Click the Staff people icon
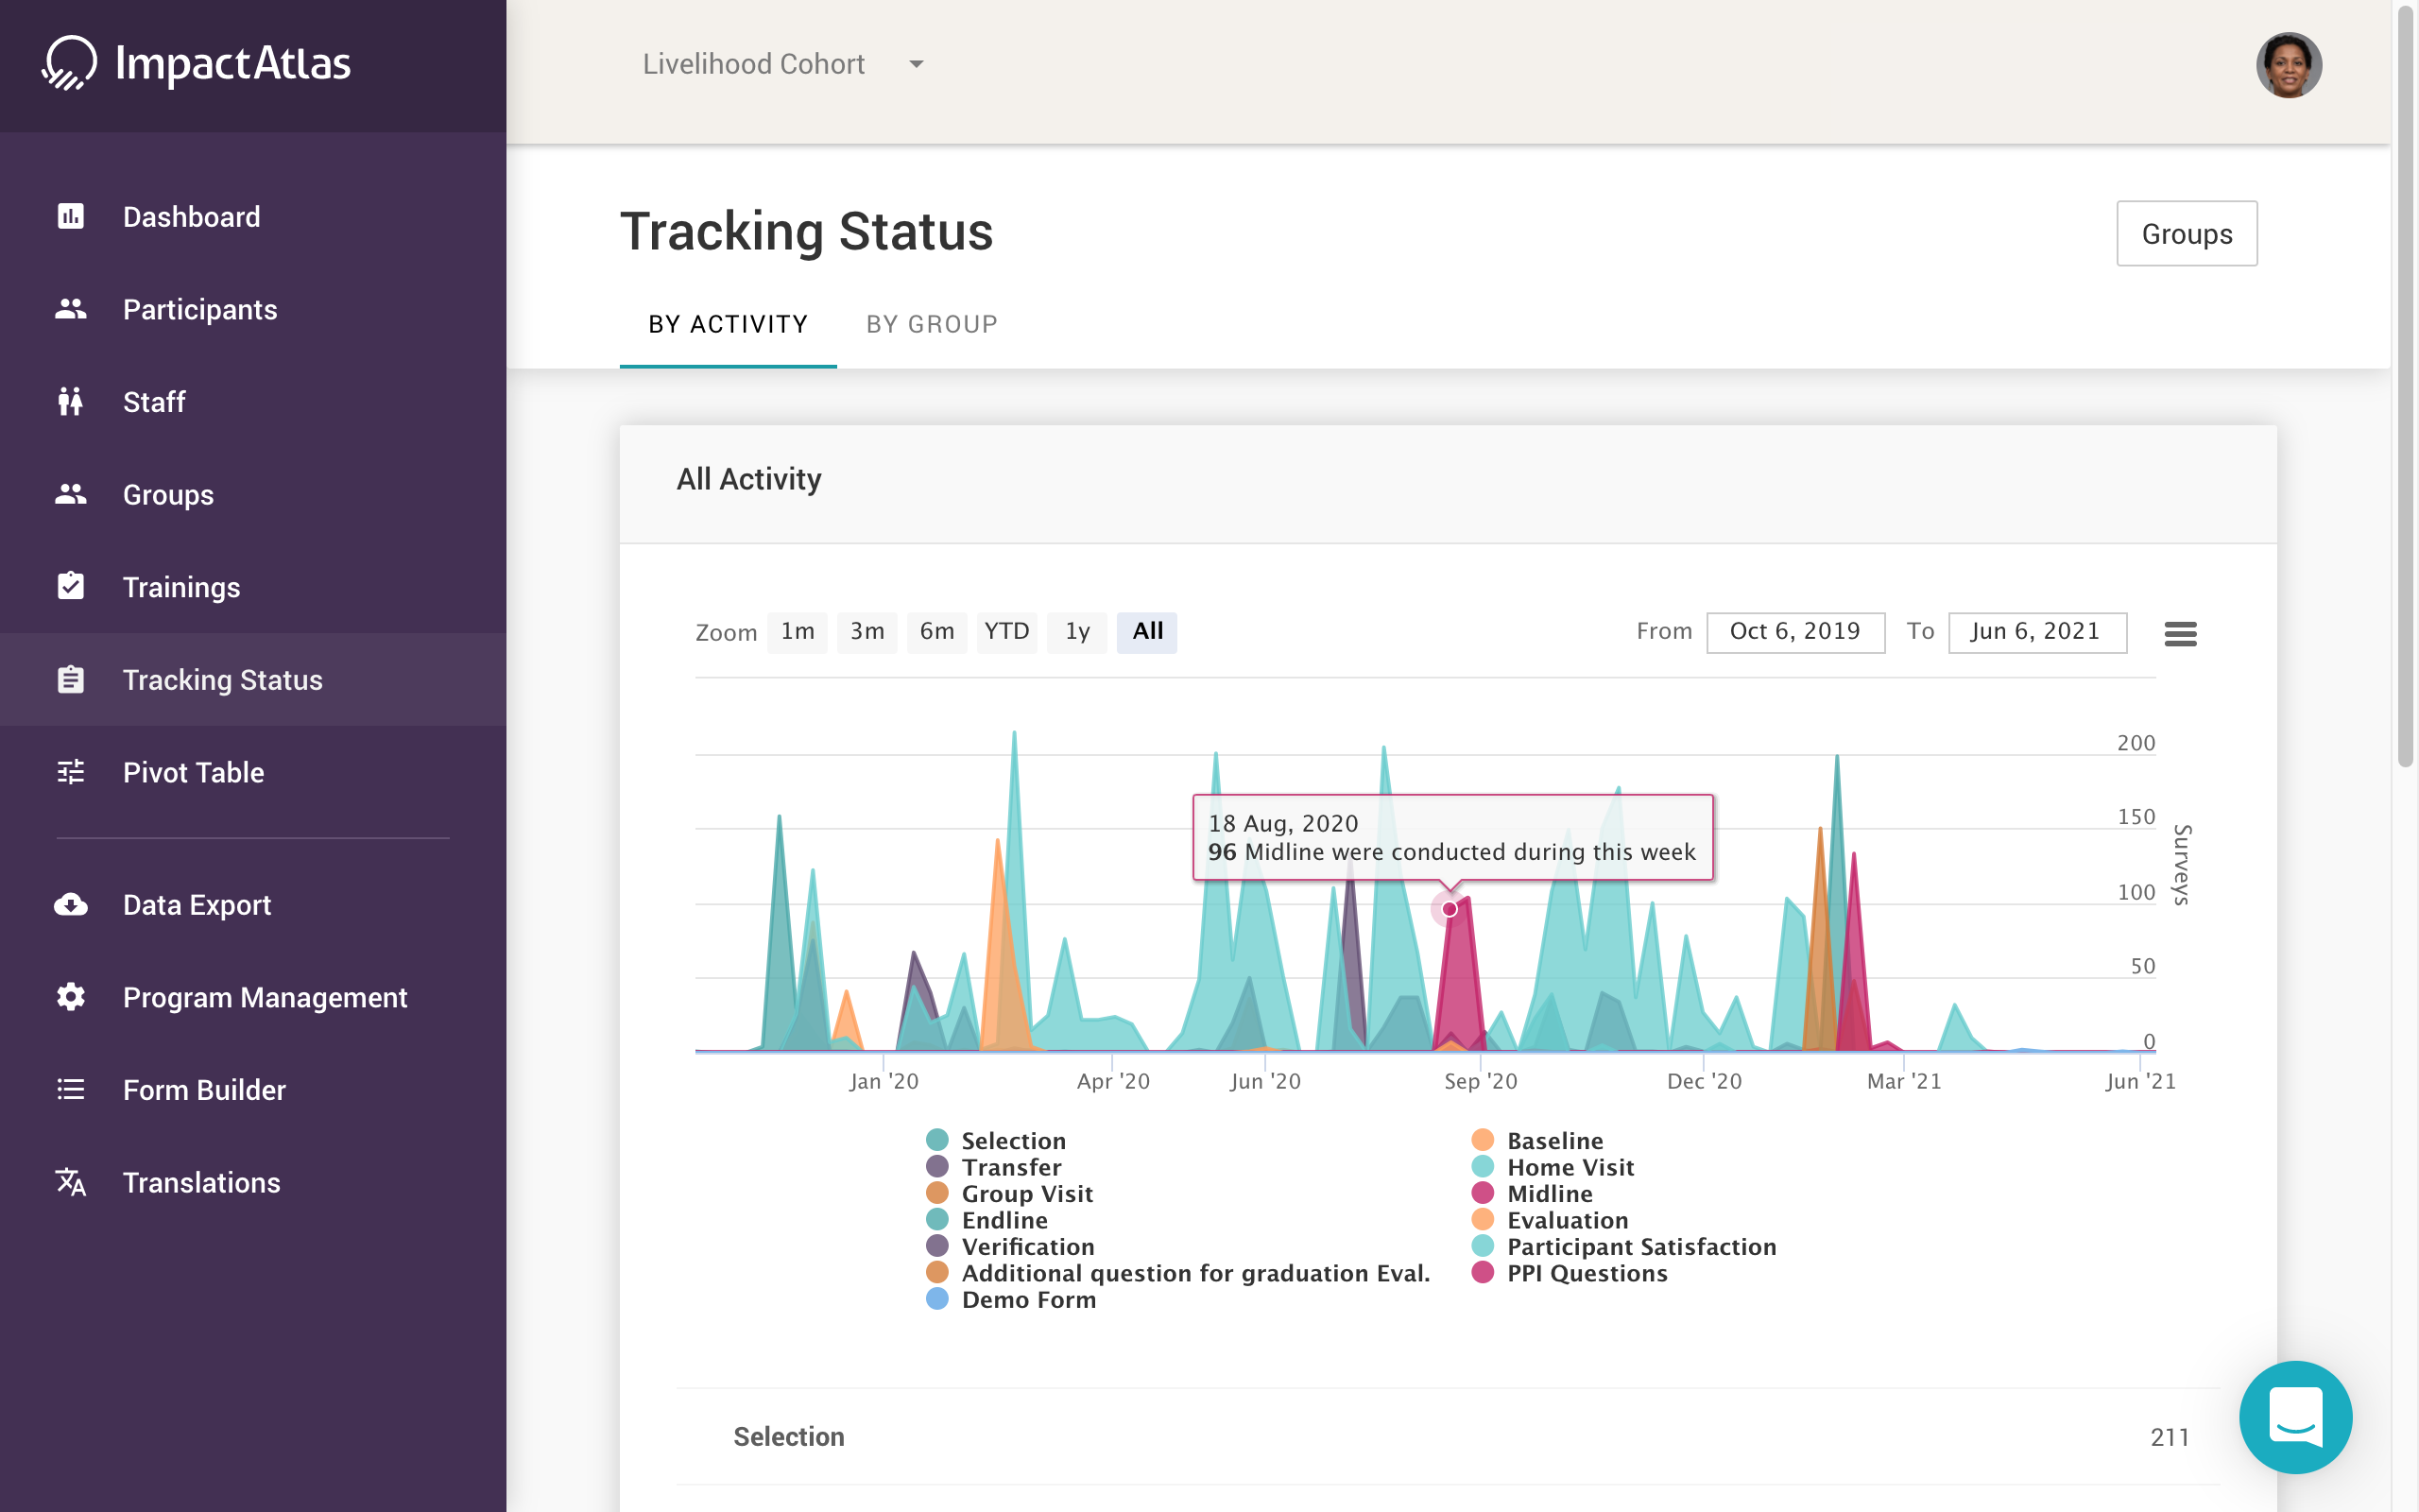Viewport: 2419px width, 1512px height. click(x=70, y=402)
